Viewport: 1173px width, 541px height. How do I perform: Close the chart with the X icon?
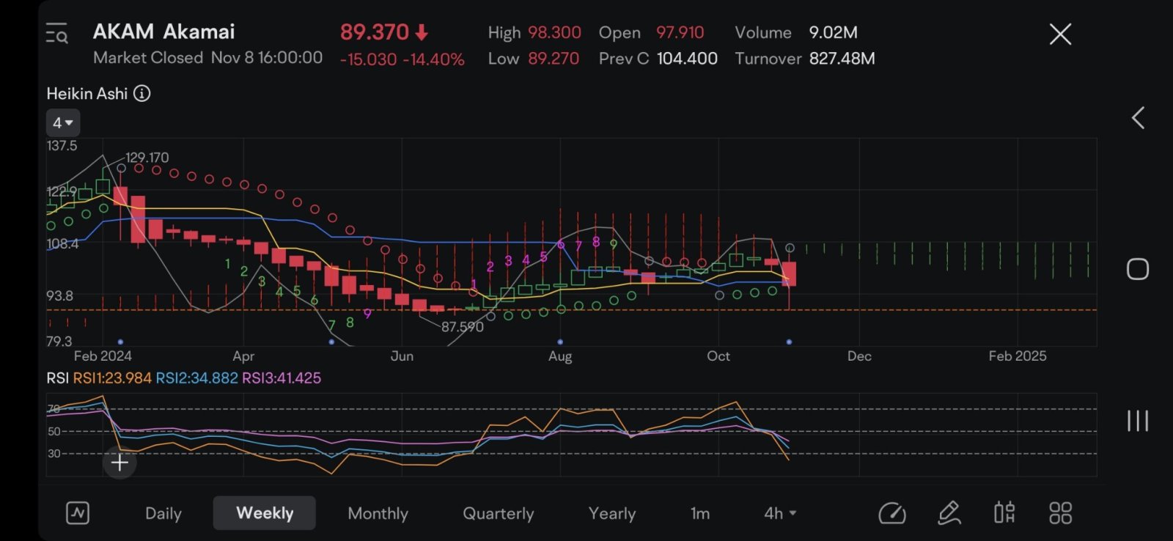[x=1060, y=34]
